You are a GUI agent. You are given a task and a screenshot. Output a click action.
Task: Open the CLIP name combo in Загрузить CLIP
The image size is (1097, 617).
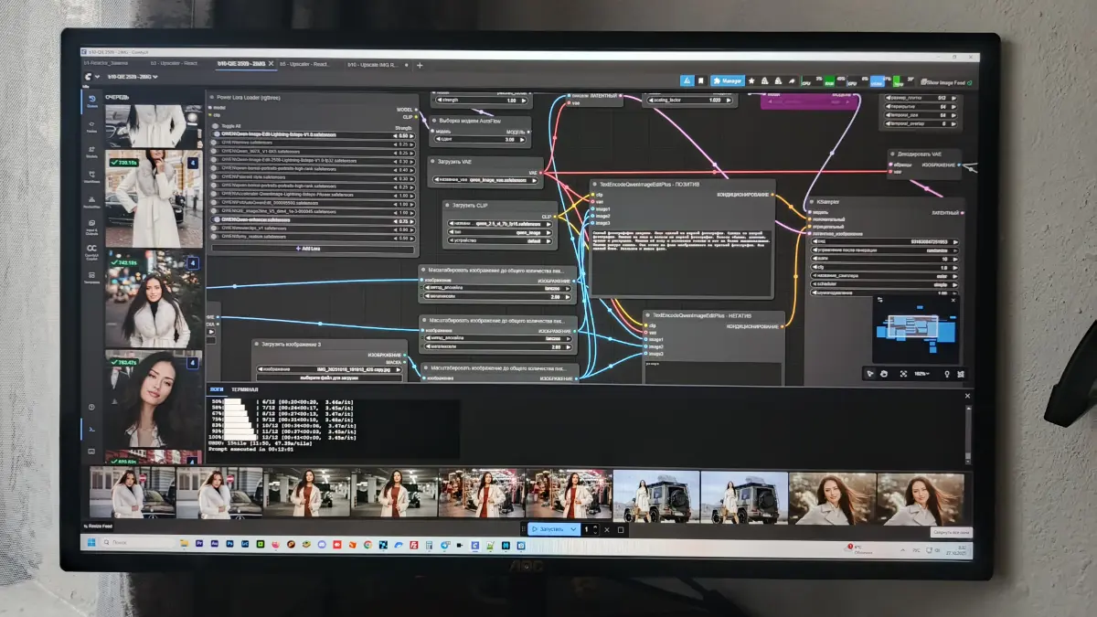click(x=500, y=224)
